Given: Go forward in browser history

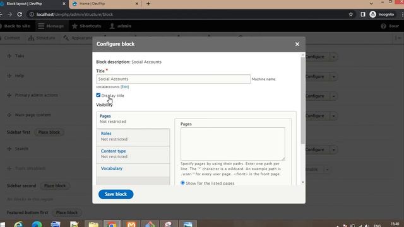Looking at the screenshot, I should [x=9, y=15].
